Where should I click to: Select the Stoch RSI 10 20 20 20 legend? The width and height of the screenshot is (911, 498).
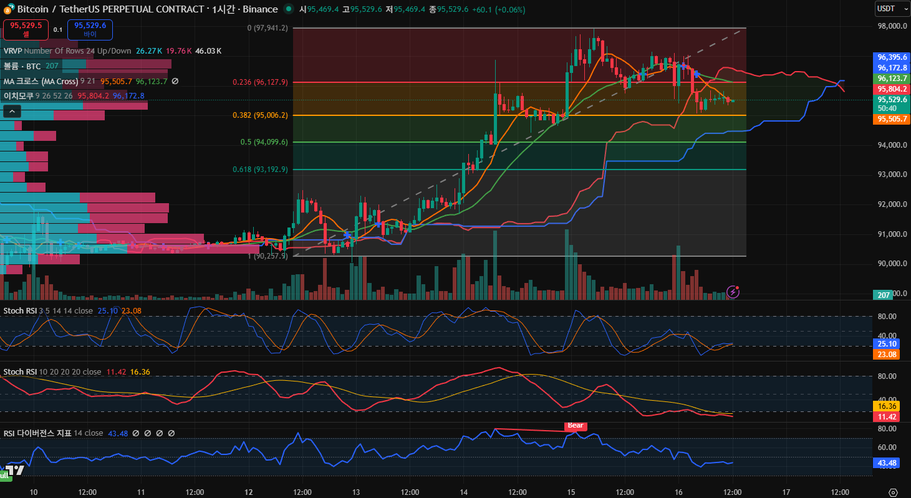pyautogui.click(x=20, y=372)
